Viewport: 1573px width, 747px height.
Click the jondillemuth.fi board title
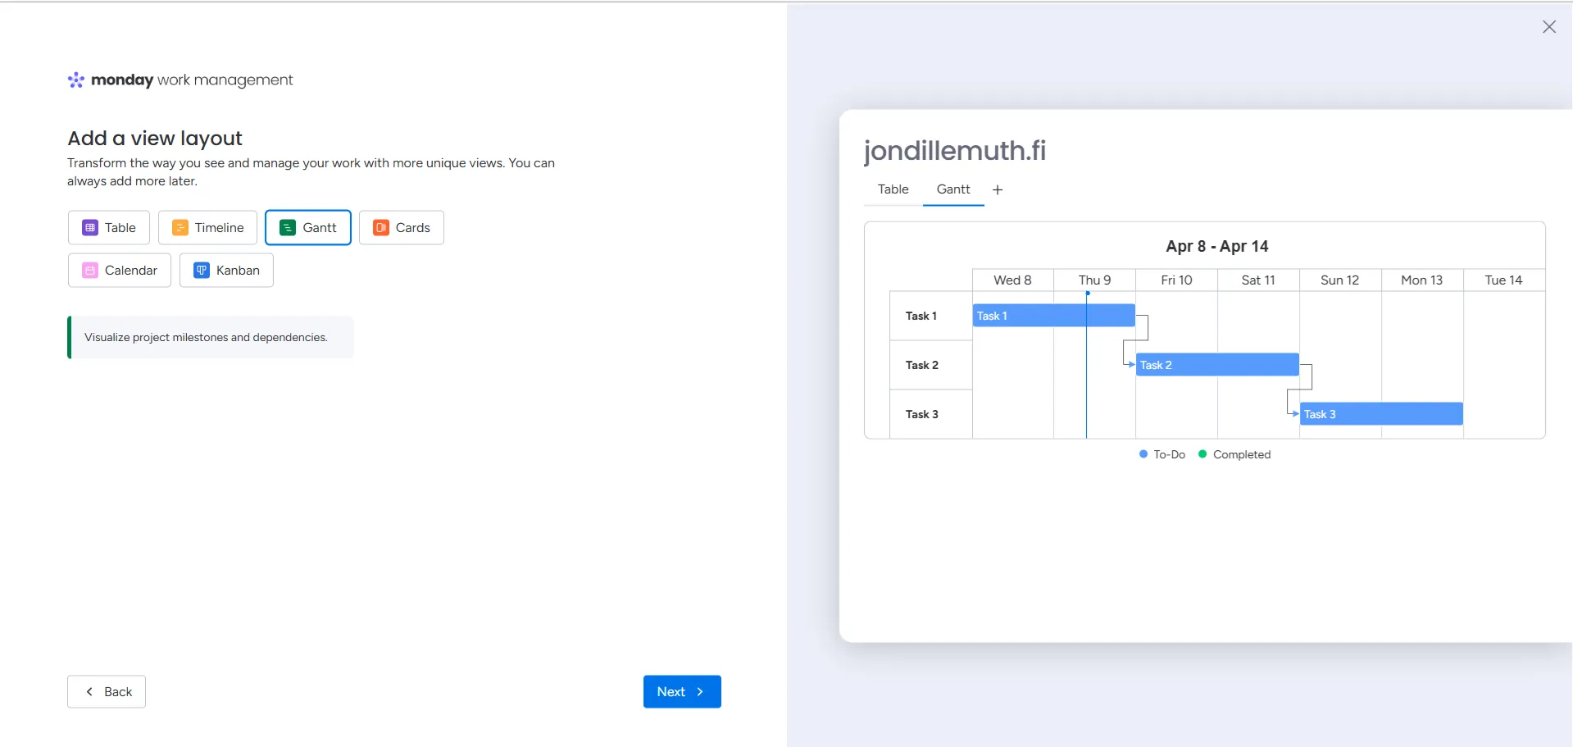955,150
